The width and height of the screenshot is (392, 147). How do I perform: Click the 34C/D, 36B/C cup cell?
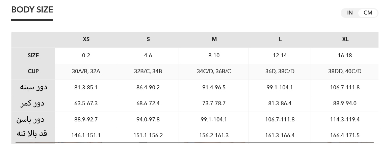(x=214, y=71)
